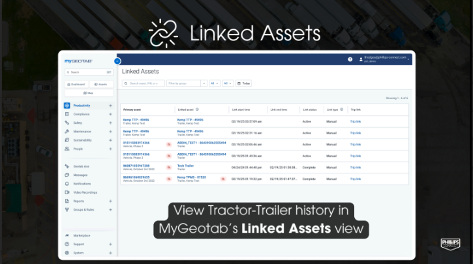Click the Dashboard button in sidebar
The height and width of the screenshot is (264, 473).
[76, 84]
